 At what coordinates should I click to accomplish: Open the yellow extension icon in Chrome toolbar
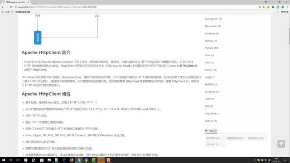click(x=268, y=7)
